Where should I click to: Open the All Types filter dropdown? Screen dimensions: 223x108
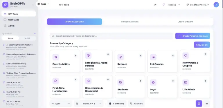tap(61, 104)
